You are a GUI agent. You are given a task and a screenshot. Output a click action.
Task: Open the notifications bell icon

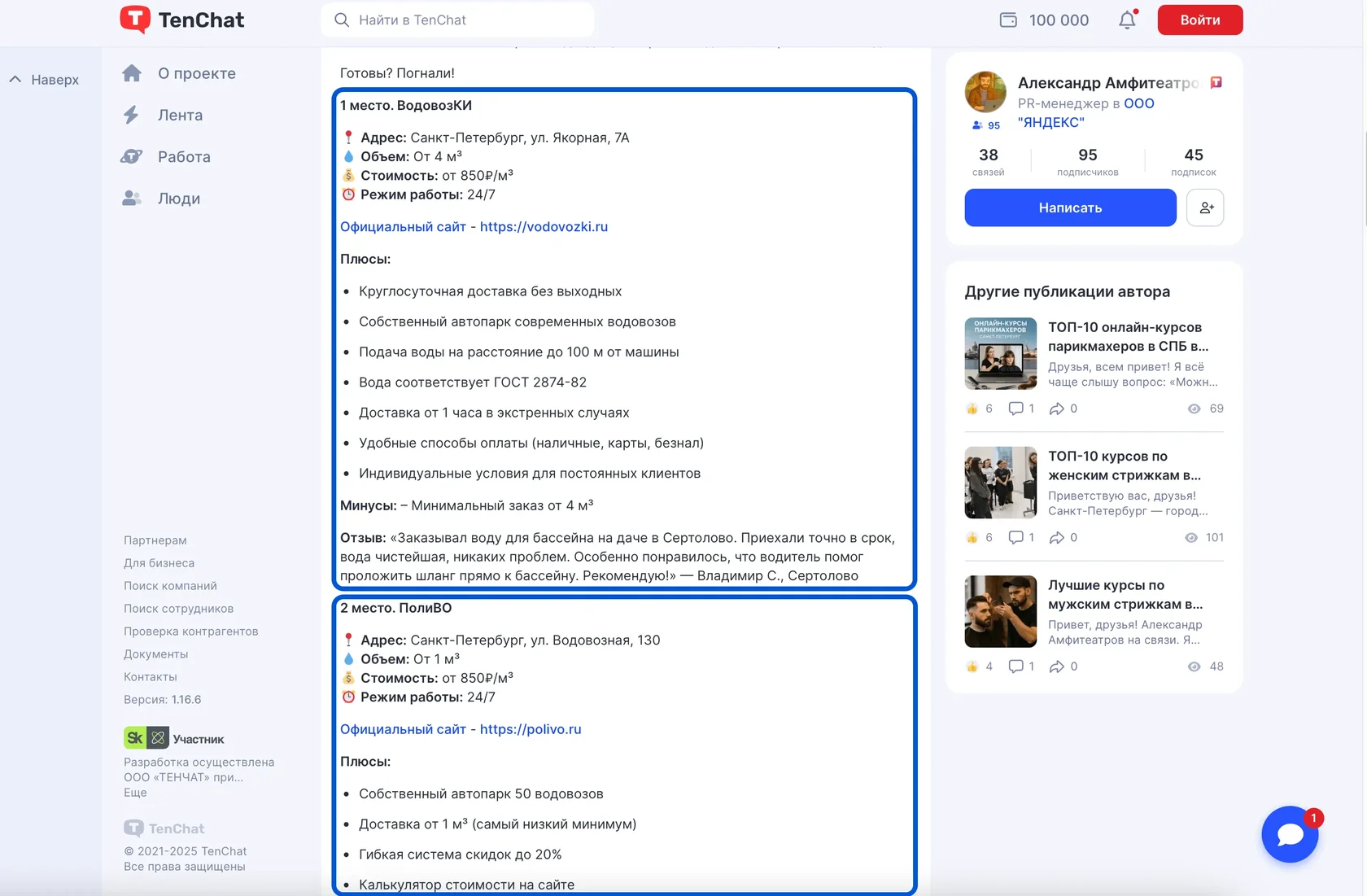(x=1127, y=20)
